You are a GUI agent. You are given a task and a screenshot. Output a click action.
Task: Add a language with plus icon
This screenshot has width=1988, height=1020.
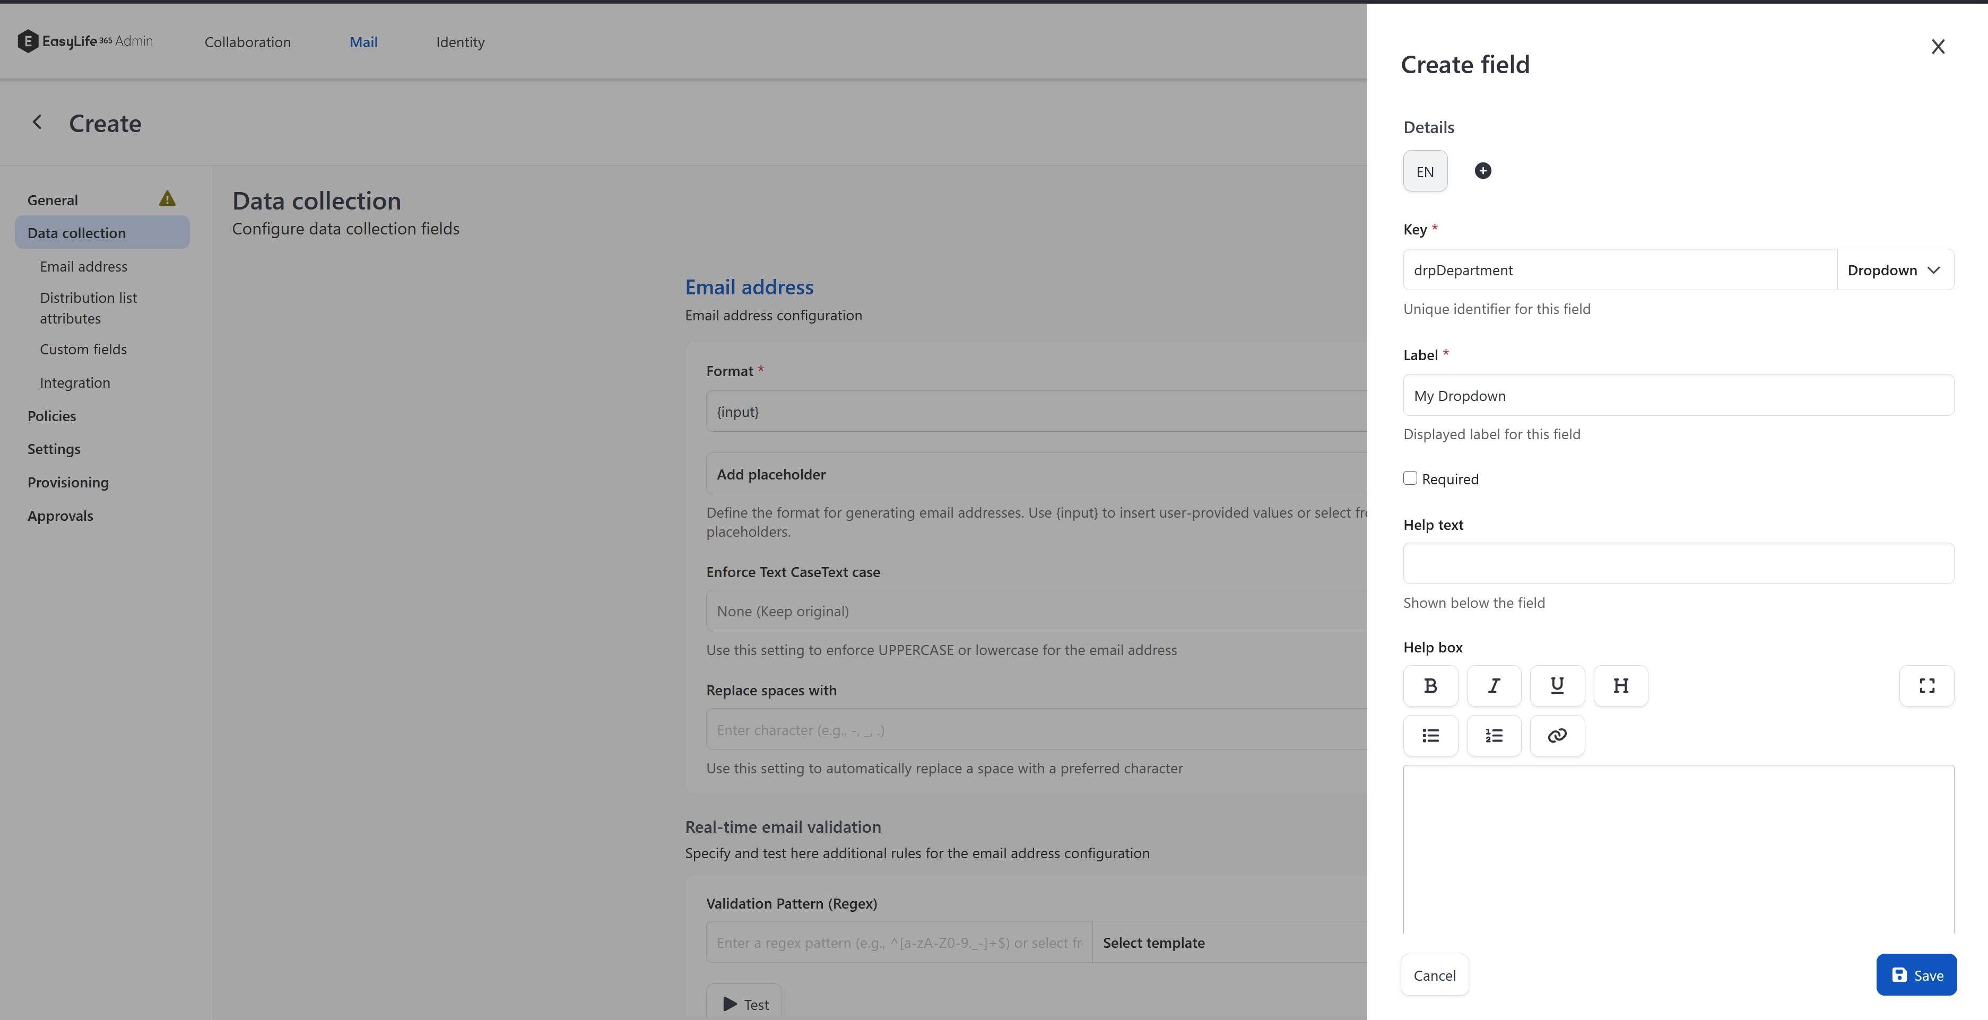coord(1482,170)
